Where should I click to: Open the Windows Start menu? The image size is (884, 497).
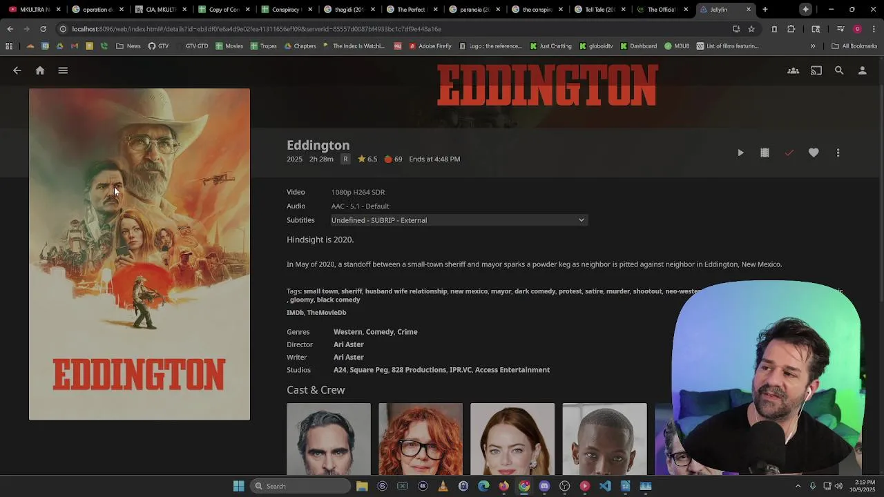(238, 486)
